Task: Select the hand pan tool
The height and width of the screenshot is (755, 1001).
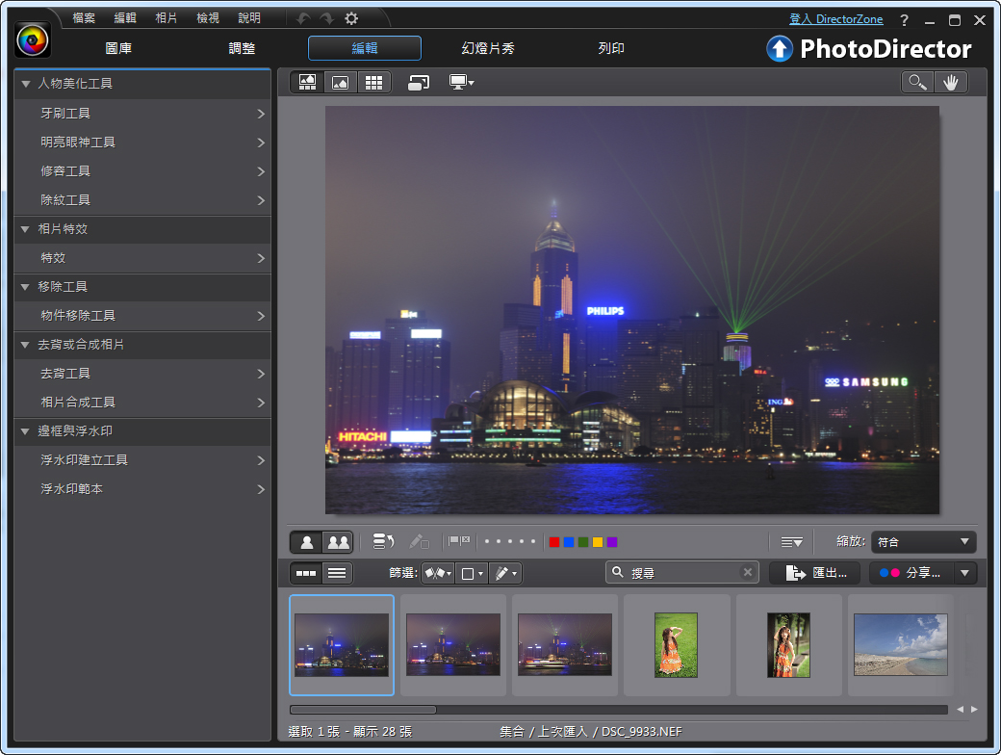Action: tap(951, 83)
